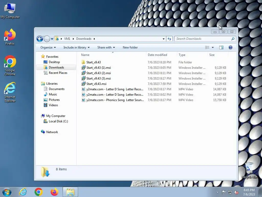Select Libraries in the navigation pane
Image resolution: width=262 pixels, height=197 pixels.
52,83
